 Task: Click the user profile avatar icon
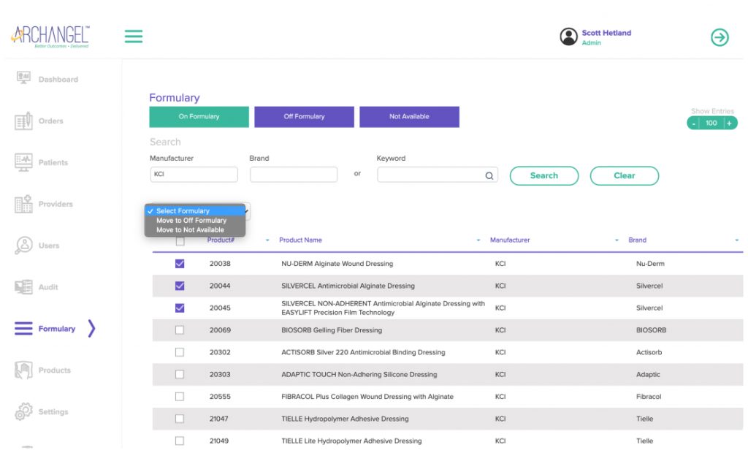(x=568, y=37)
